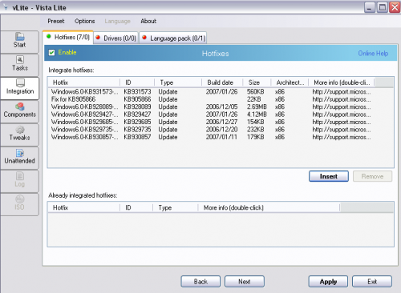Select the Windows6.0-KB931573 hotfix row

[211, 91]
